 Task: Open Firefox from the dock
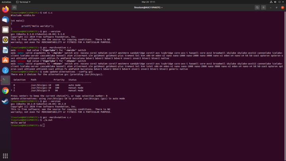5,9
